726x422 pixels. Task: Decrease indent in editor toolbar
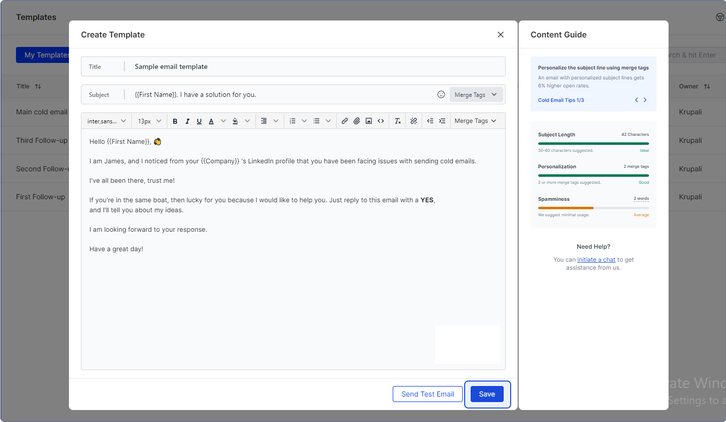coord(430,121)
